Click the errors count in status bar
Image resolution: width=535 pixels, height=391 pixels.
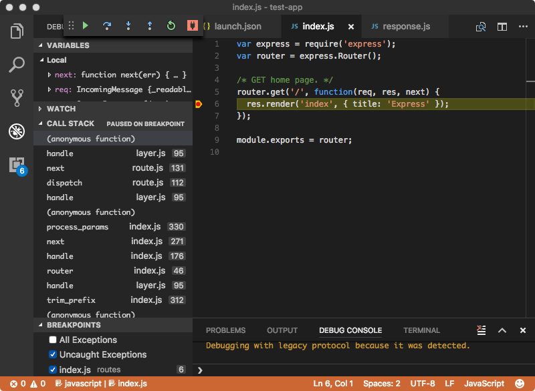(18, 384)
